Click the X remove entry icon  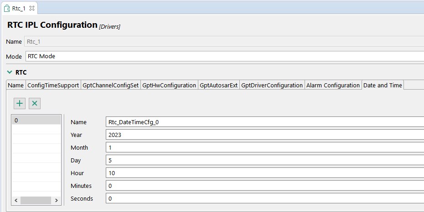pyautogui.click(x=35, y=103)
